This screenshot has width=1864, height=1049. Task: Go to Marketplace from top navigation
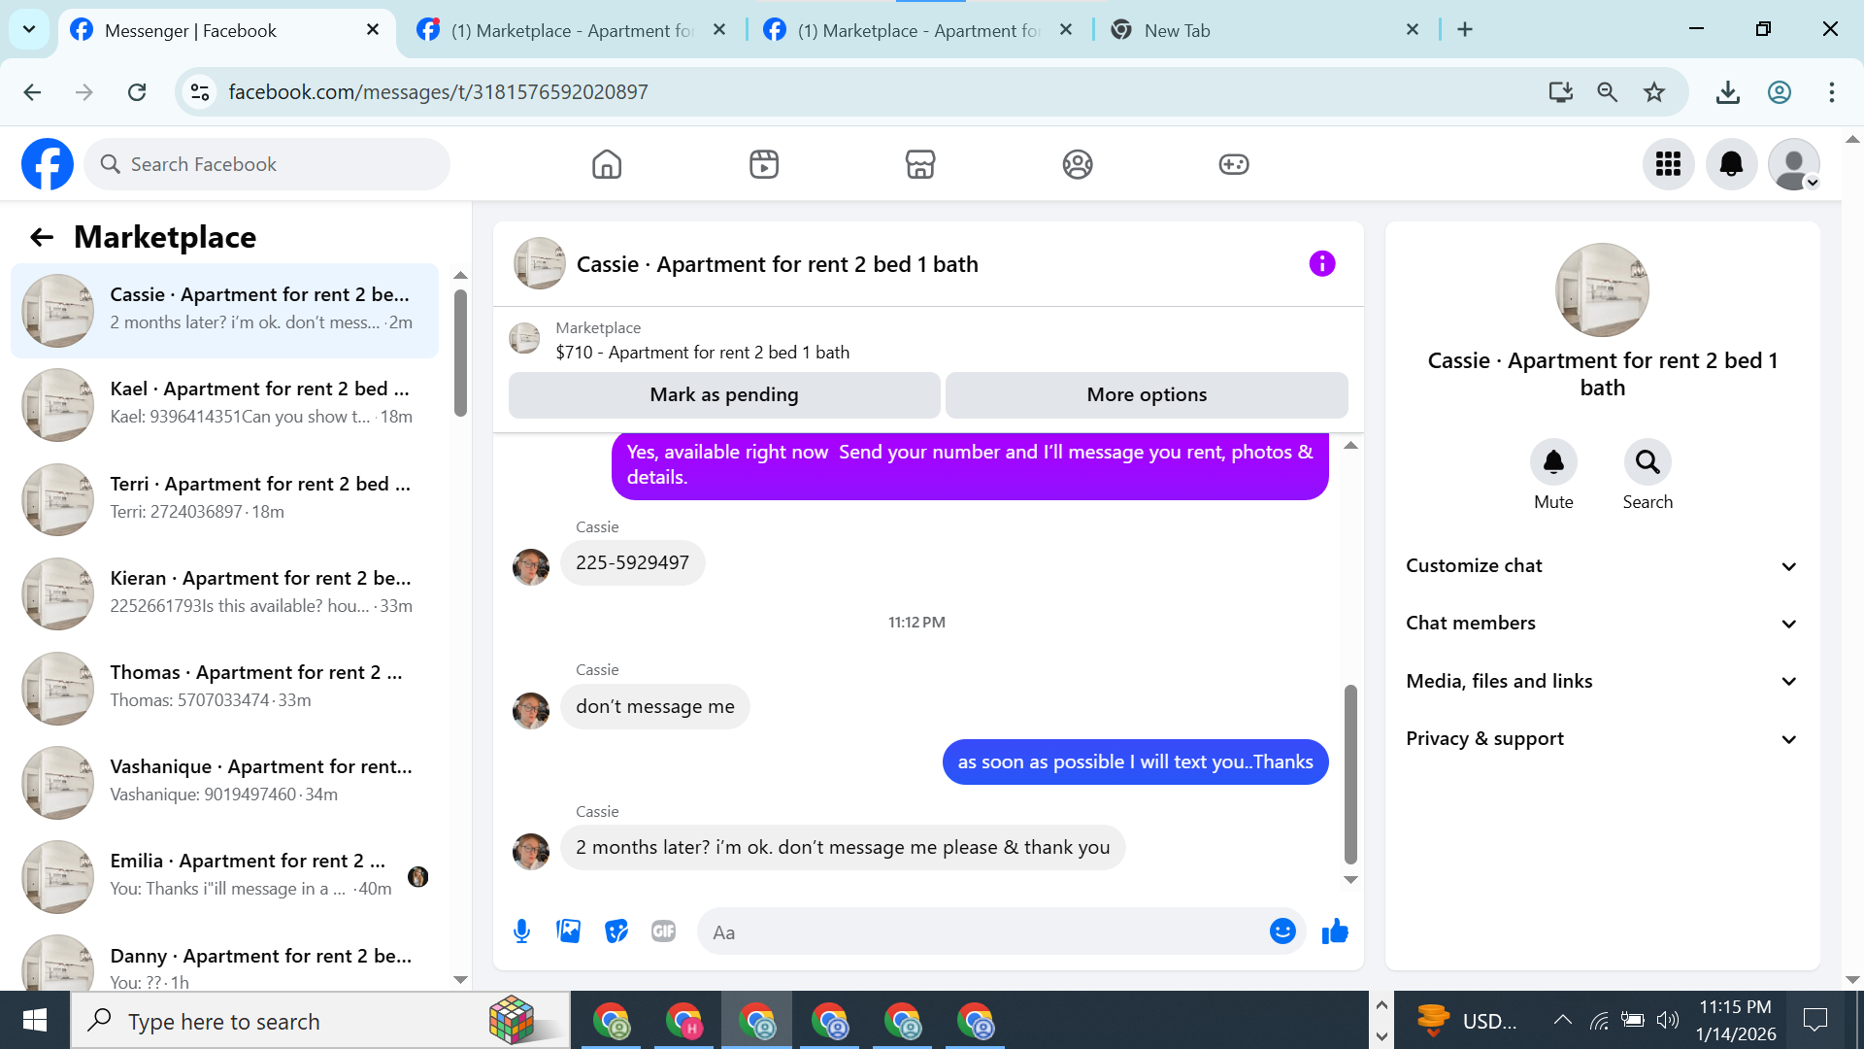pos(920,164)
